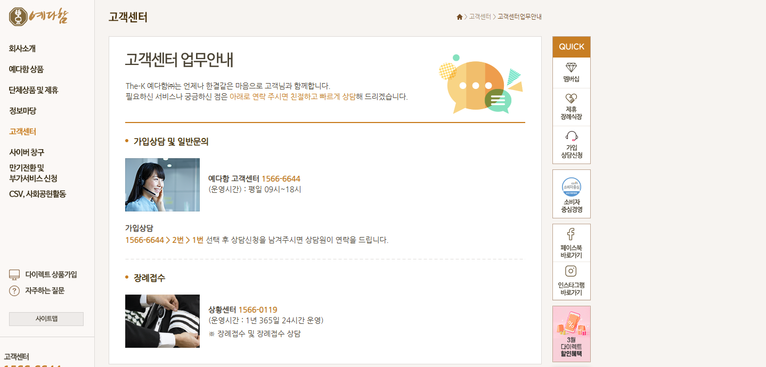Click the 가입상담 및 일반문의 heading
The height and width of the screenshot is (367, 766).
[x=171, y=142]
